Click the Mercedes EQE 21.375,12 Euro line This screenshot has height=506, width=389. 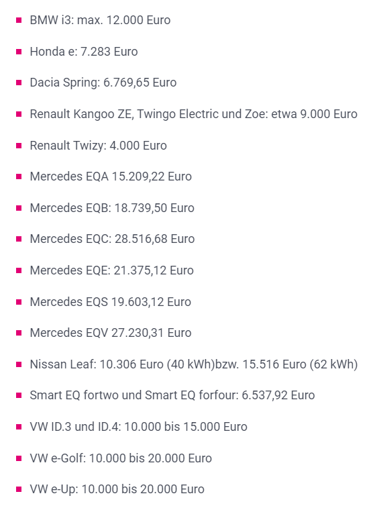click(x=111, y=270)
